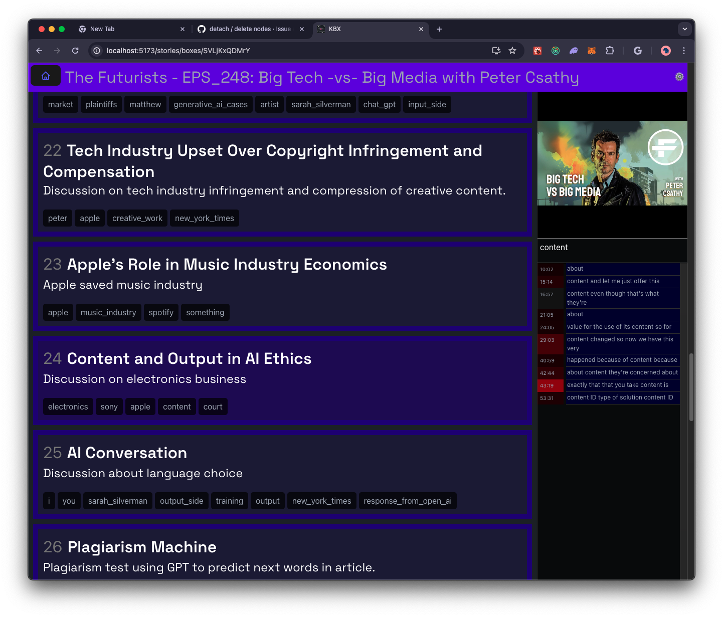Click the artist tag
This screenshot has height=617, width=723.
point(270,104)
